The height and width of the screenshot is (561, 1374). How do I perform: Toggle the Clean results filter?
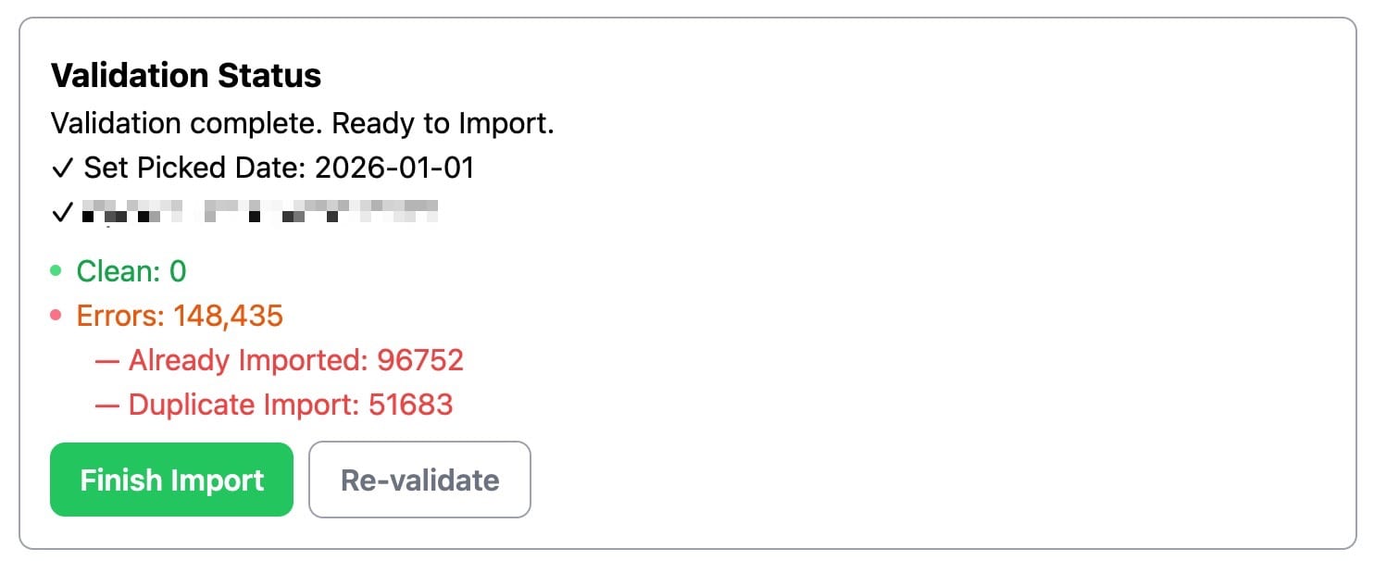point(132,271)
